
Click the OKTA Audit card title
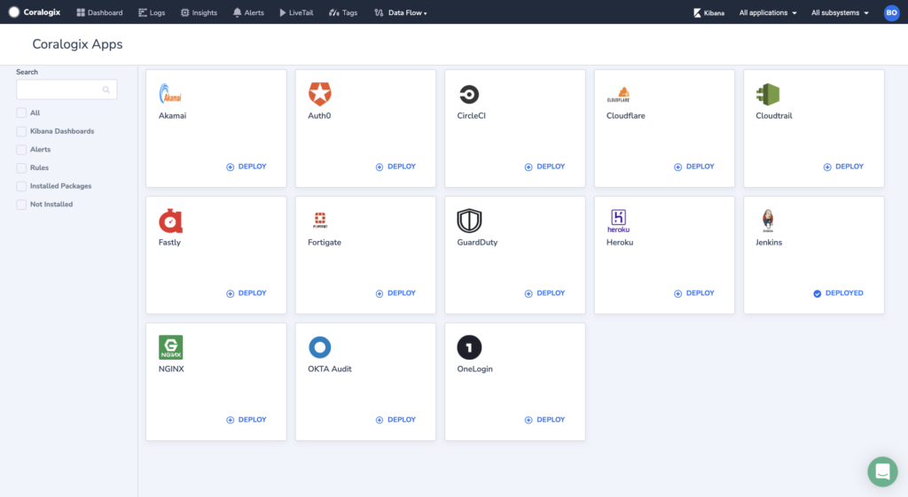pos(330,369)
